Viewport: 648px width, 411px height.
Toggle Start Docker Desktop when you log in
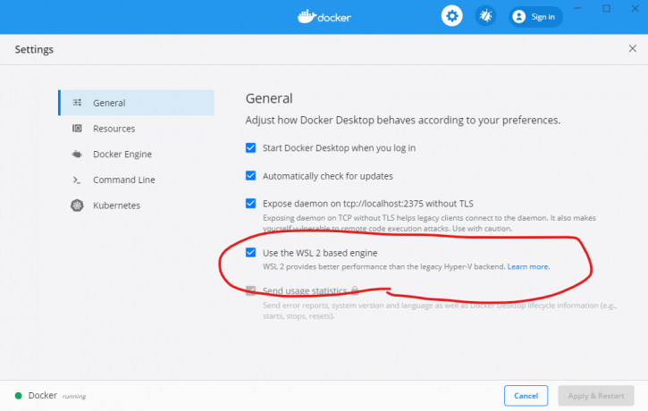click(x=250, y=148)
